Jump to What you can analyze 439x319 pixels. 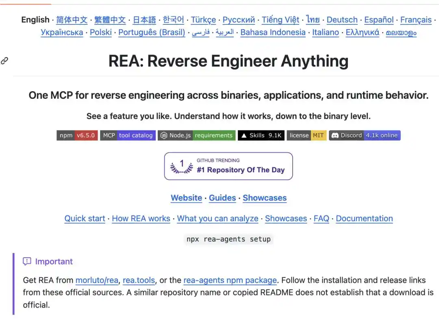pyautogui.click(x=218, y=219)
